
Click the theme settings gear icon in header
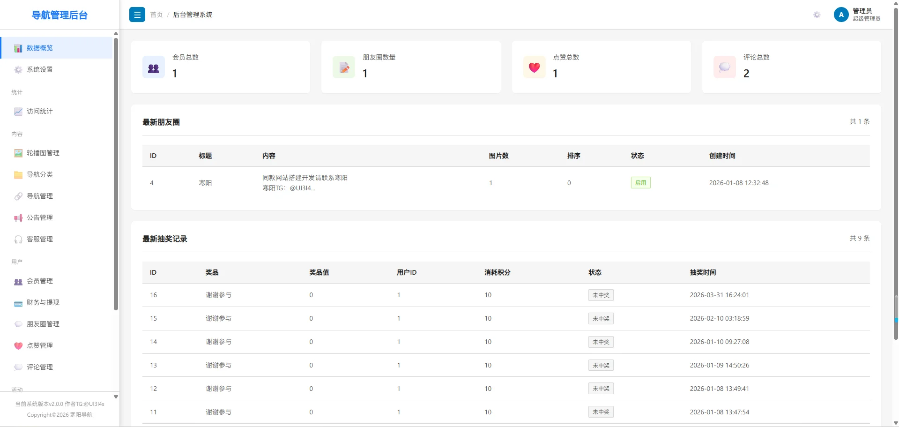point(817,15)
